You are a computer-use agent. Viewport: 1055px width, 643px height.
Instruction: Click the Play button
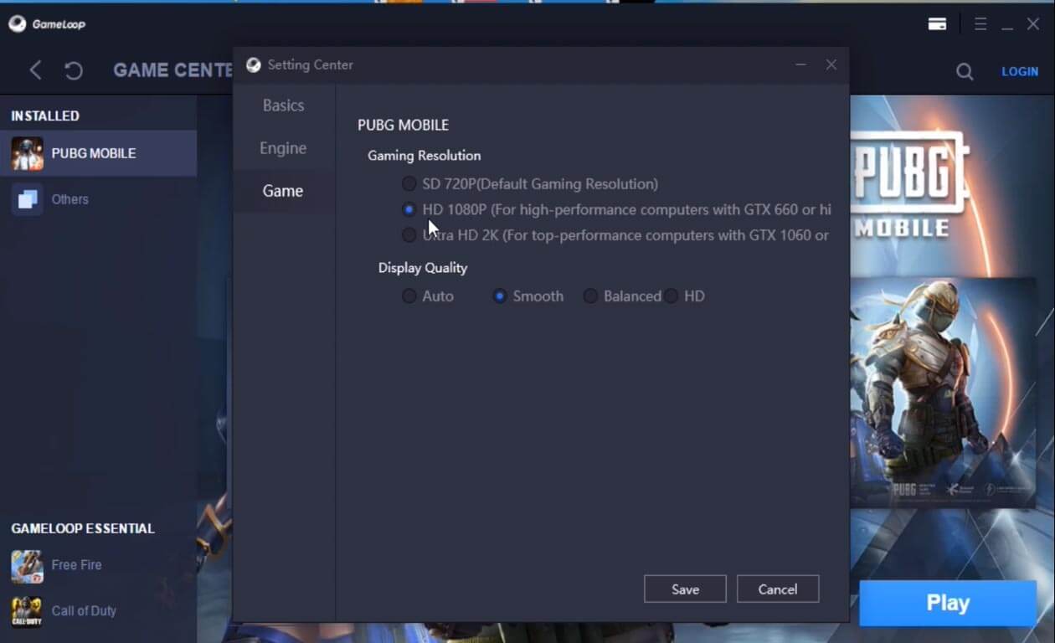pos(947,604)
